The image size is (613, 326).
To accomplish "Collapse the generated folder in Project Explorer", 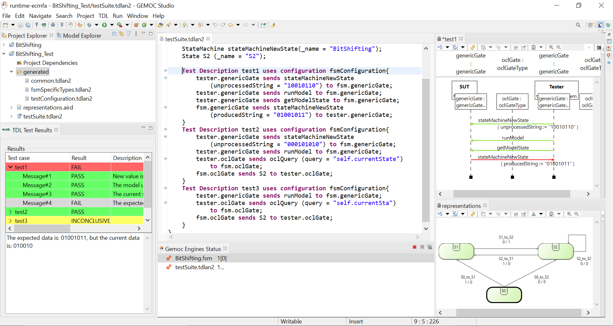I will pos(11,72).
